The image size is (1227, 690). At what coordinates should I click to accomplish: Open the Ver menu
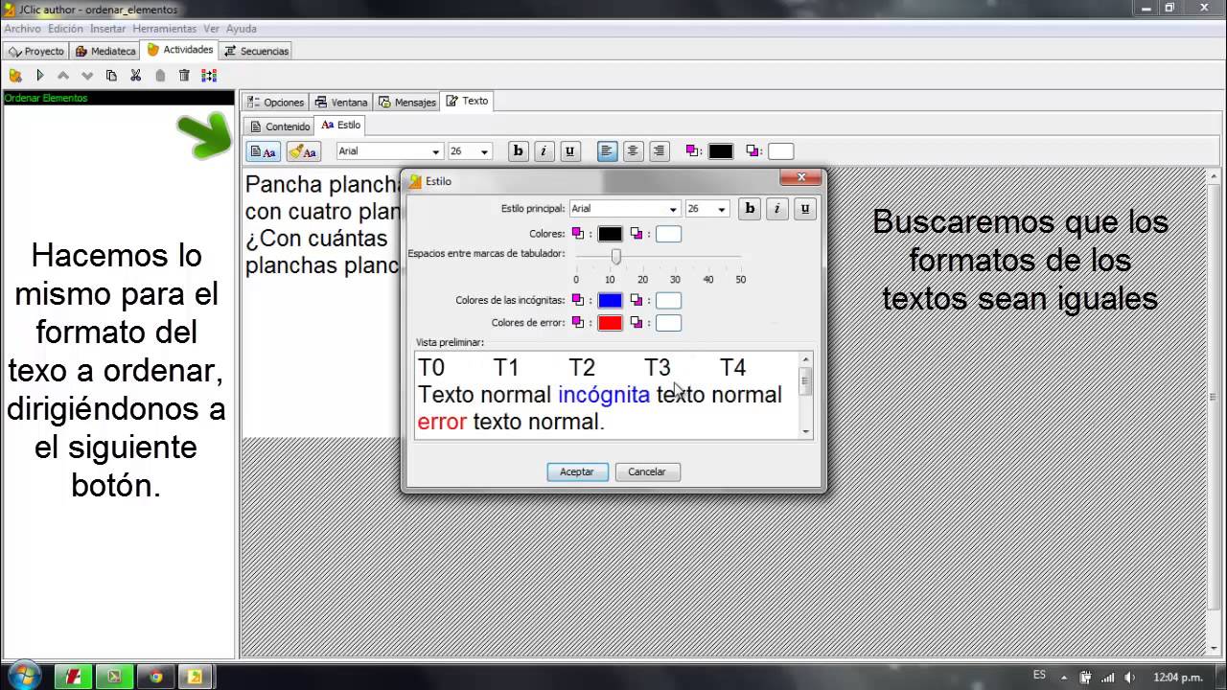(x=211, y=29)
